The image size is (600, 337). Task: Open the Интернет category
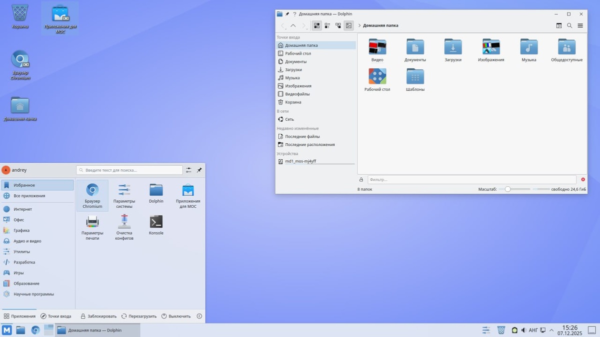click(x=37, y=209)
